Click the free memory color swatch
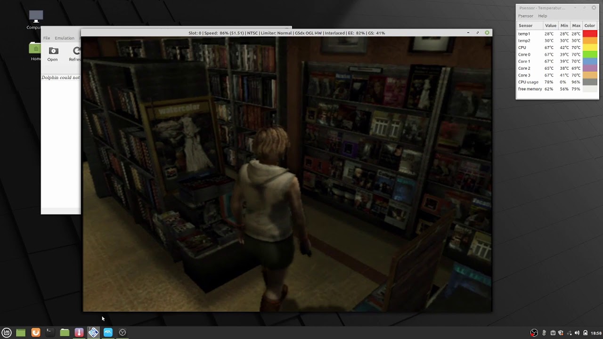The image size is (603, 339). [590, 89]
